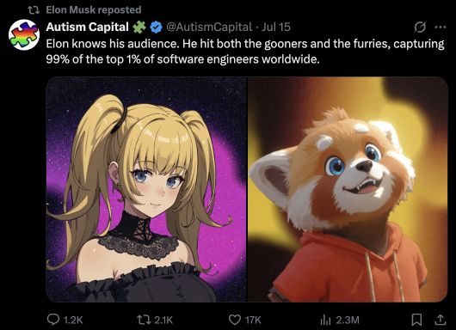Image resolution: width=456 pixels, height=330 pixels.
Task: Click the blue verified checkmark badge
Action: [156, 27]
